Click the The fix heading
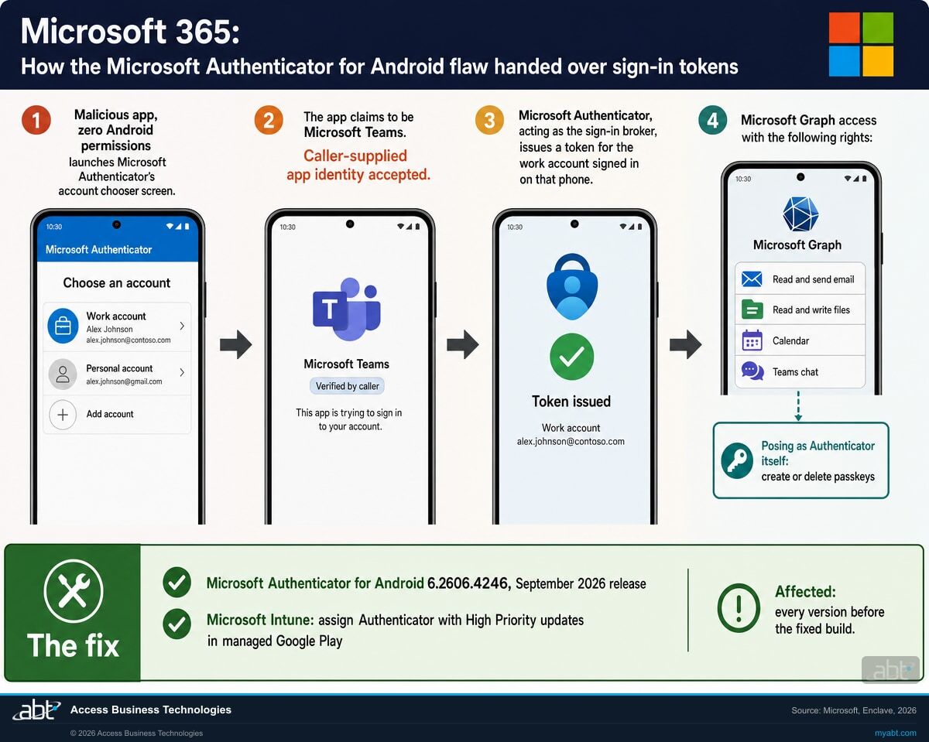The image size is (929, 742). (73, 645)
